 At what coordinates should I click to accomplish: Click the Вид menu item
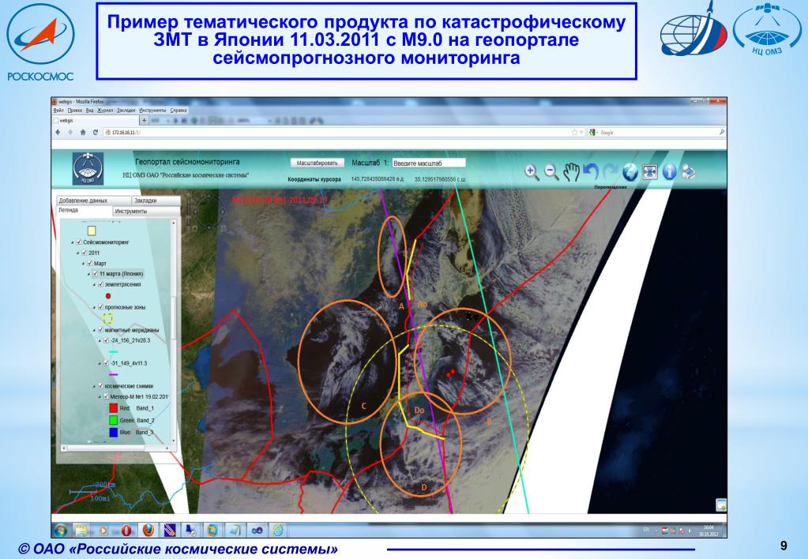90,111
